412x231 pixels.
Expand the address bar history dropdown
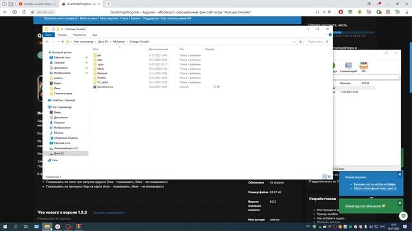[294, 42]
